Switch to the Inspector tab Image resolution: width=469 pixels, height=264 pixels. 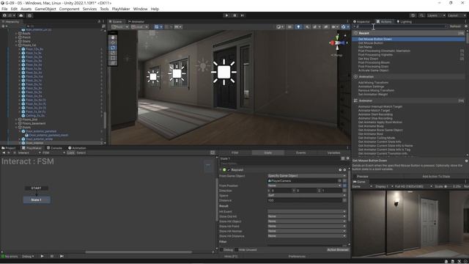pyautogui.click(x=361, y=21)
